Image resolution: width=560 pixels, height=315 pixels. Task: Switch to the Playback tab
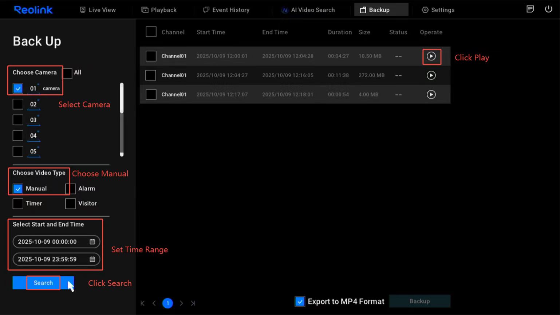[159, 10]
